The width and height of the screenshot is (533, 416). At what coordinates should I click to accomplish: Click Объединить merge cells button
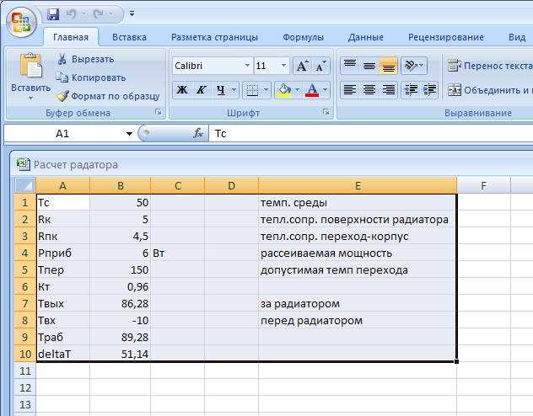pyautogui.click(x=489, y=90)
